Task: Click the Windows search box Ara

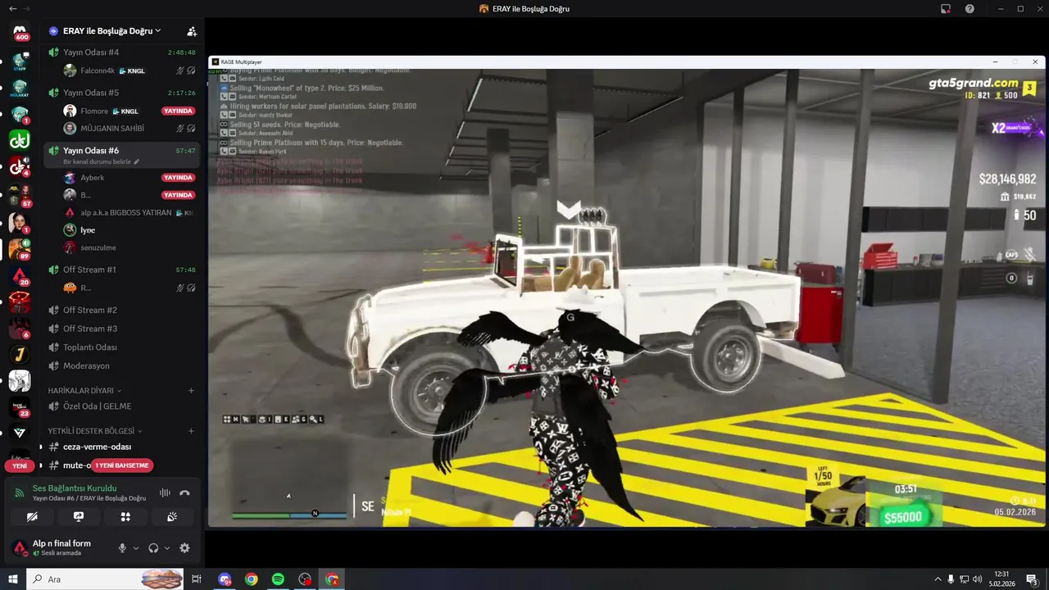Action: coord(105,579)
